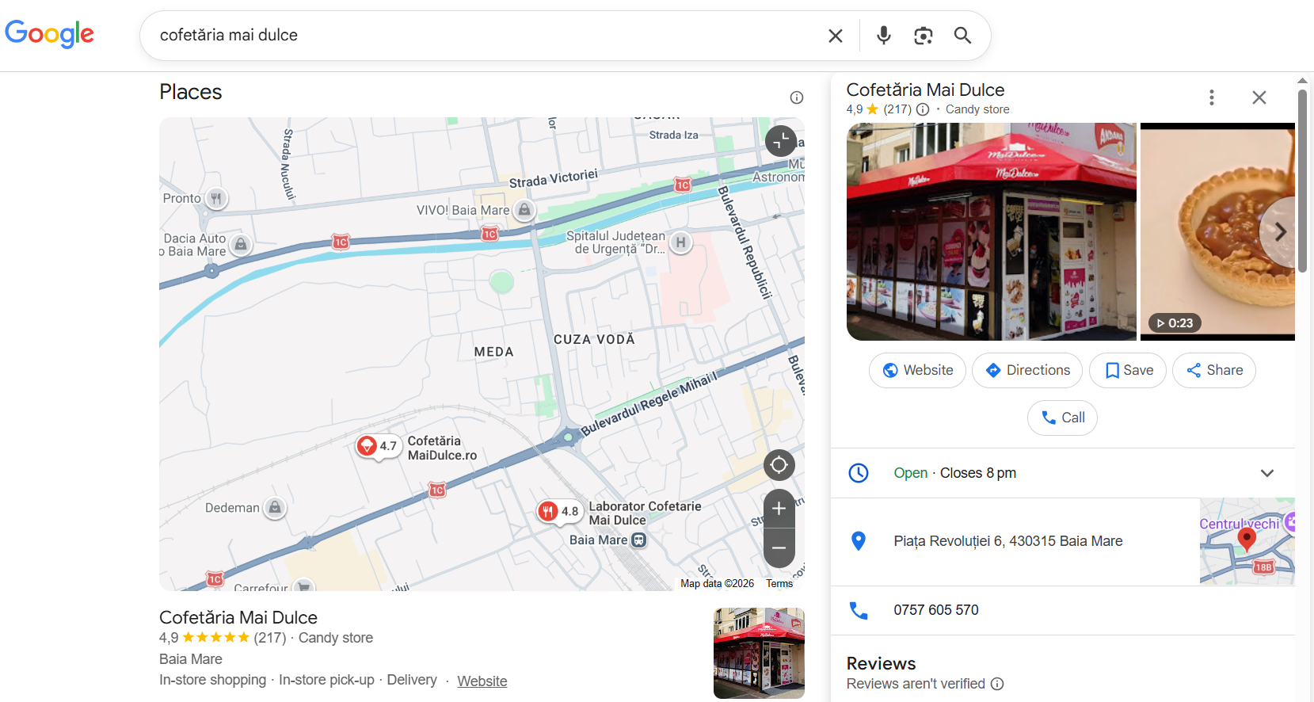This screenshot has height=702, width=1314.
Task: Click the Baia Mare train station icon
Action: (639, 540)
